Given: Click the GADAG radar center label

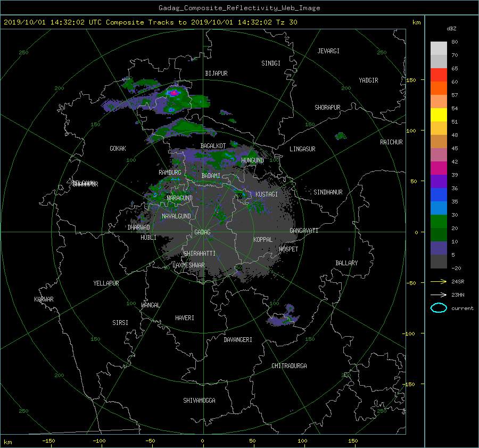Looking at the screenshot, I should (x=203, y=232).
